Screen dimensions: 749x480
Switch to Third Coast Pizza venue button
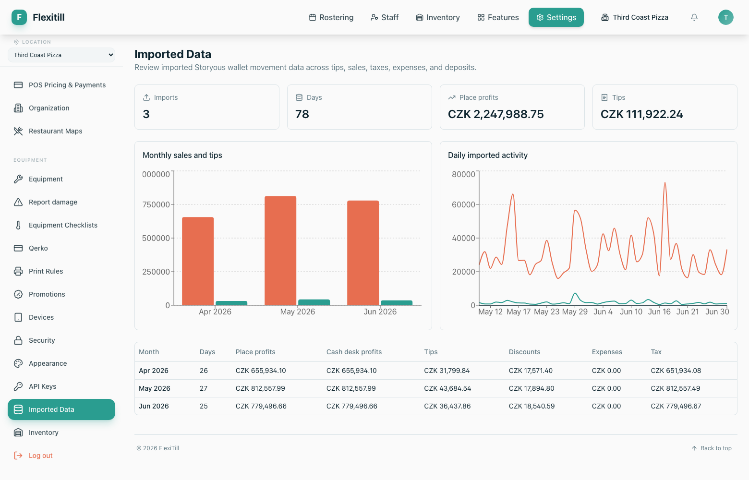635,17
